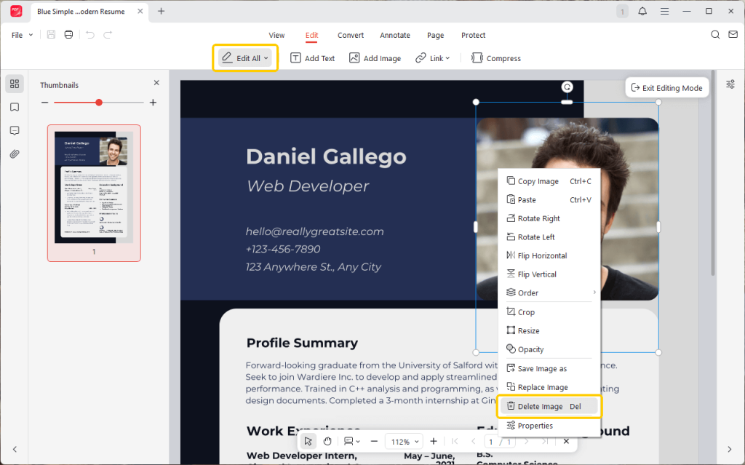Screen dimensions: 745x465
Task: Open the Bookmarks panel in the left sidebar
Action: pos(15,107)
